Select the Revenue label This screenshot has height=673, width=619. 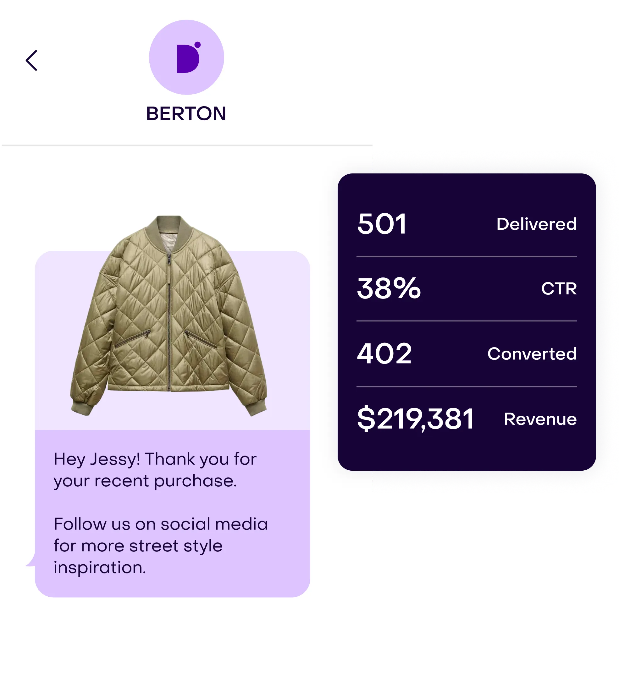coord(540,419)
